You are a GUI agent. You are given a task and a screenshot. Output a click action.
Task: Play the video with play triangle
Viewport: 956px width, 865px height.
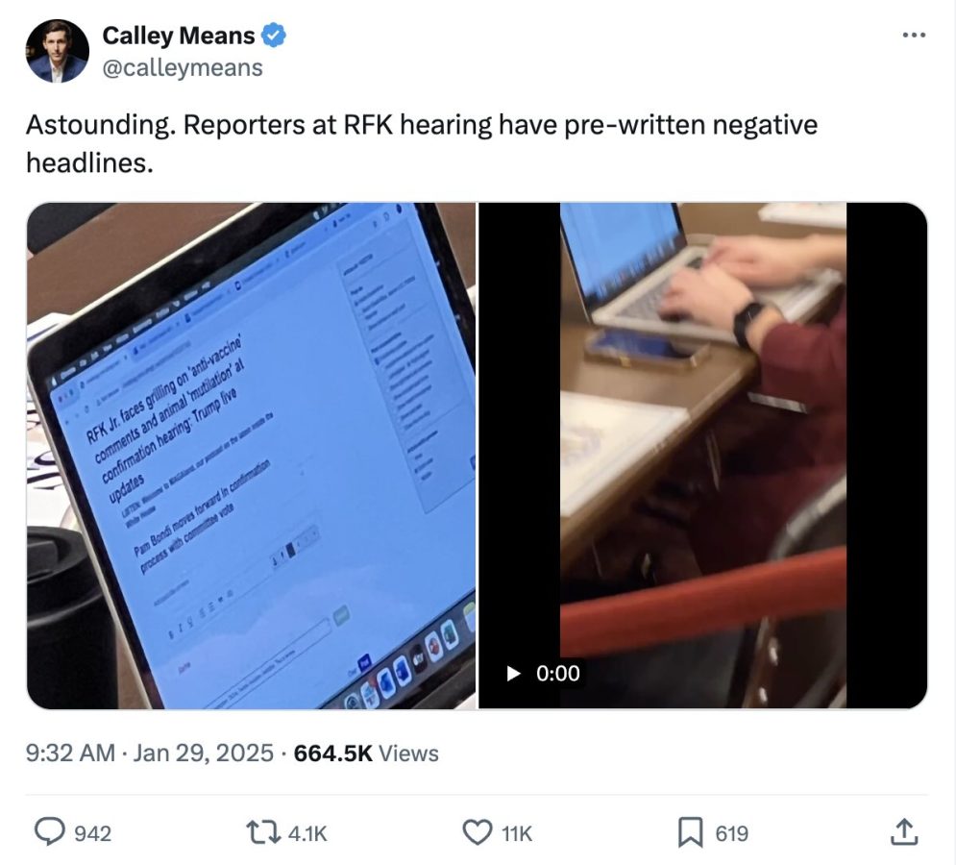tap(514, 673)
